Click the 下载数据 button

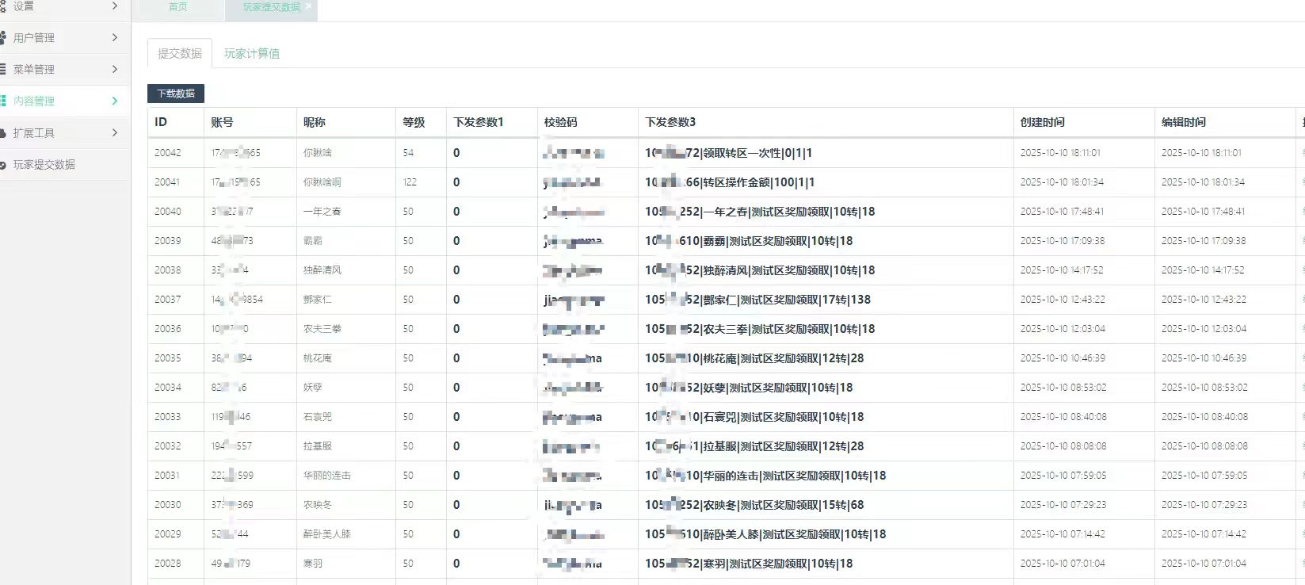(x=176, y=94)
